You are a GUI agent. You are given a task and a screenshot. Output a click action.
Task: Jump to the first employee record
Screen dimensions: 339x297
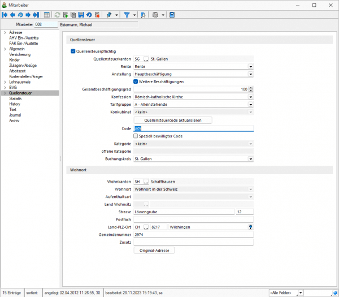coord(5,15)
